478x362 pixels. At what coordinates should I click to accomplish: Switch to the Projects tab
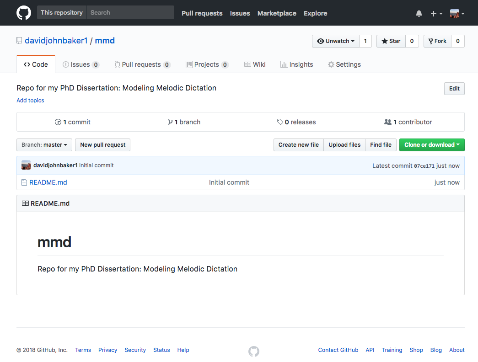[x=207, y=64]
